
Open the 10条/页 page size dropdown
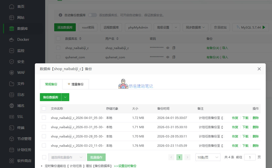[208, 157]
